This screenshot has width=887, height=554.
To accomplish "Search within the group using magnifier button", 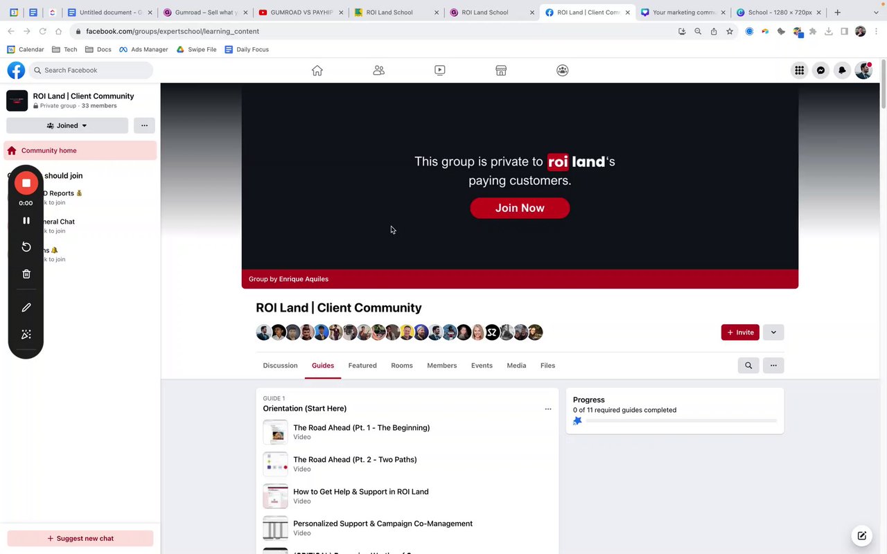I will [x=748, y=366].
